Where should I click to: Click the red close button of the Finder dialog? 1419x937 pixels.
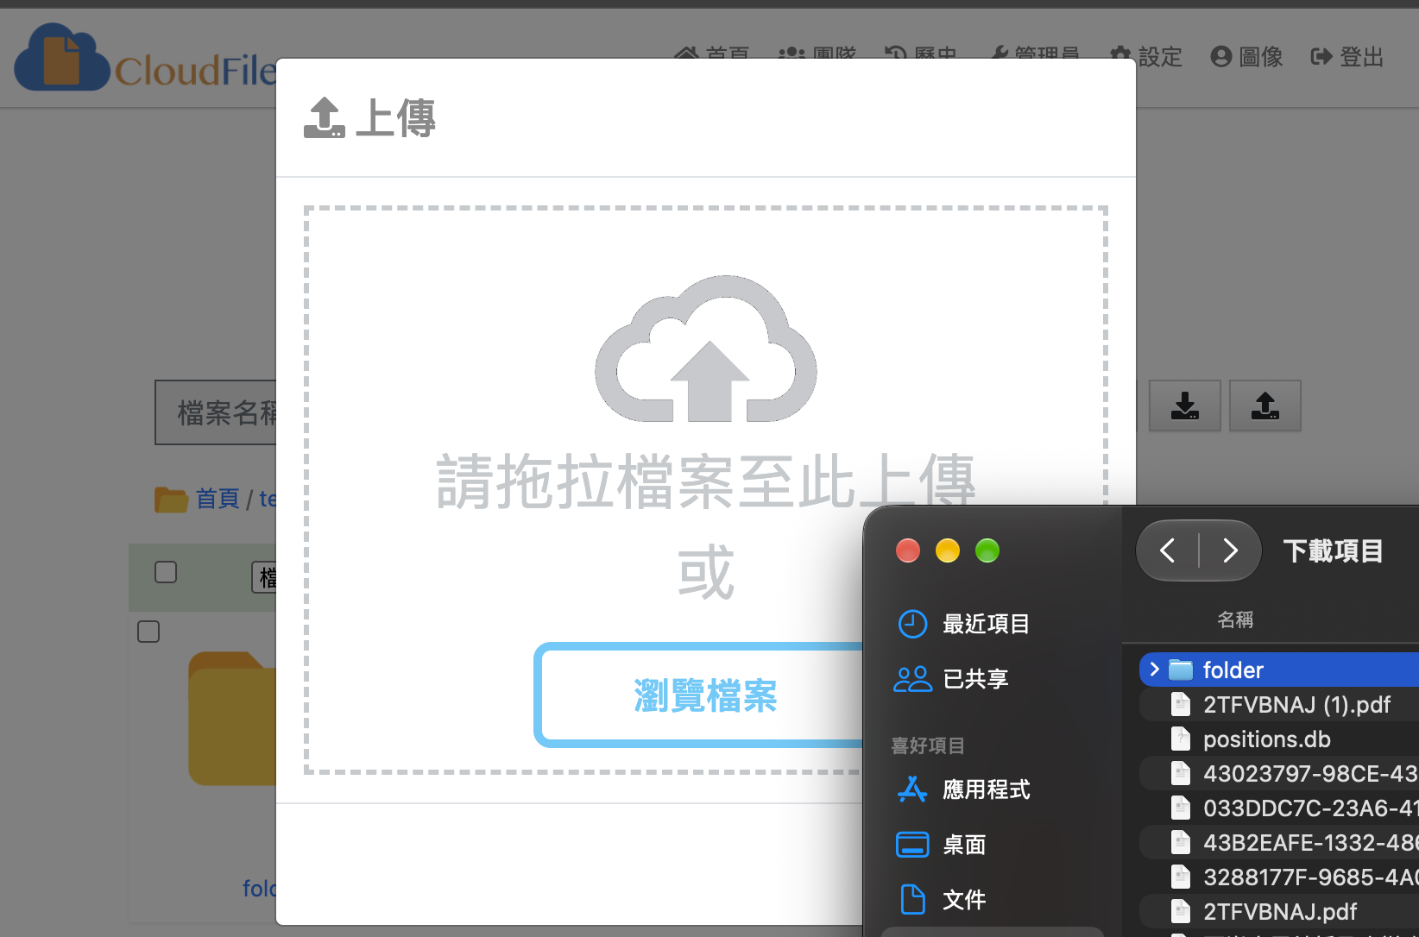pos(908,550)
